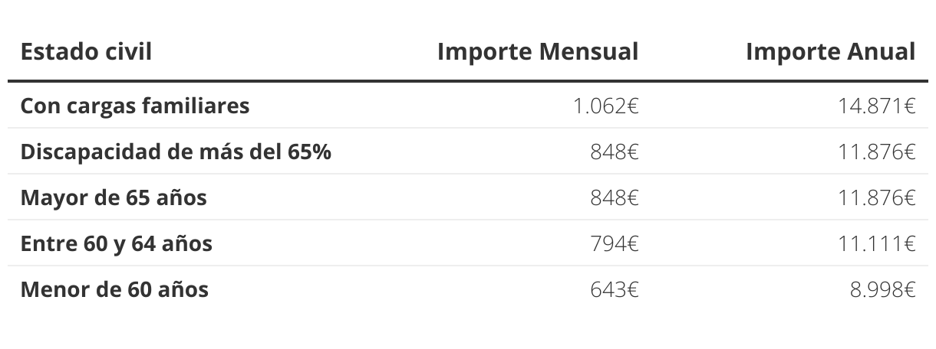
Task: Click the 848€ amount in Mayor de 65 row
Action: pos(615,197)
